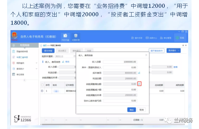Open the 经营所得 module icon
Screen dimensions: 199x129
76,37
